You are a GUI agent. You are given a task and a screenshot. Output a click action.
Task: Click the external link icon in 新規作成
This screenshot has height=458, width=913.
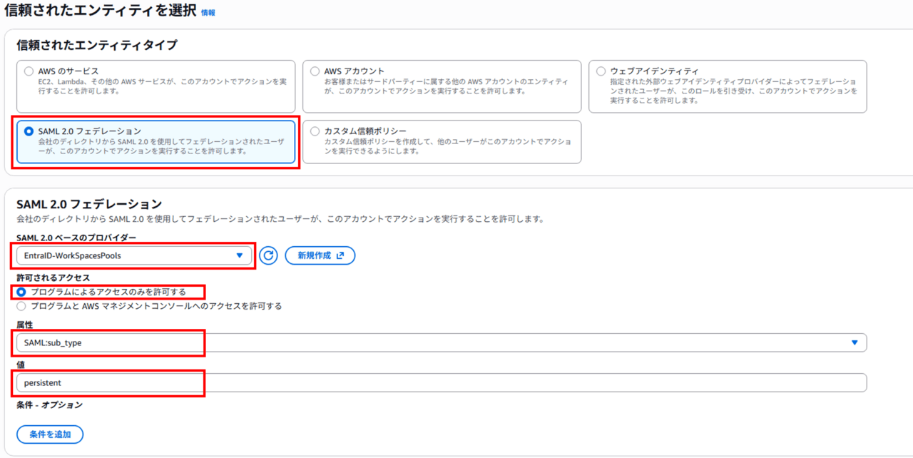(x=340, y=255)
